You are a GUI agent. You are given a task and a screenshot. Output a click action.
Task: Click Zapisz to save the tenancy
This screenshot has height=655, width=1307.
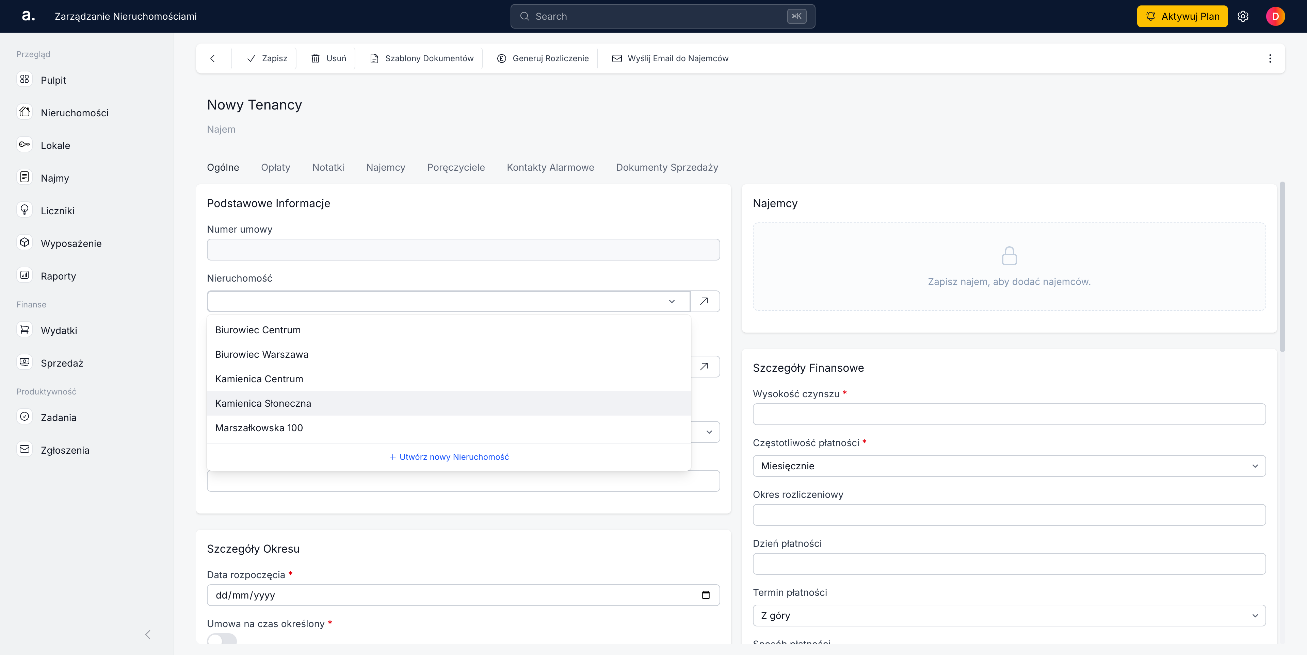click(267, 58)
